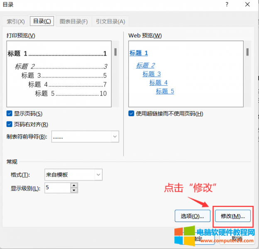Click 标题 1 link in Web preview

point(139,53)
